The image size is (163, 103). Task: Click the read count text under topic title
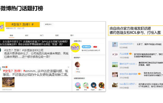pyautogui.click(x=11, y=28)
